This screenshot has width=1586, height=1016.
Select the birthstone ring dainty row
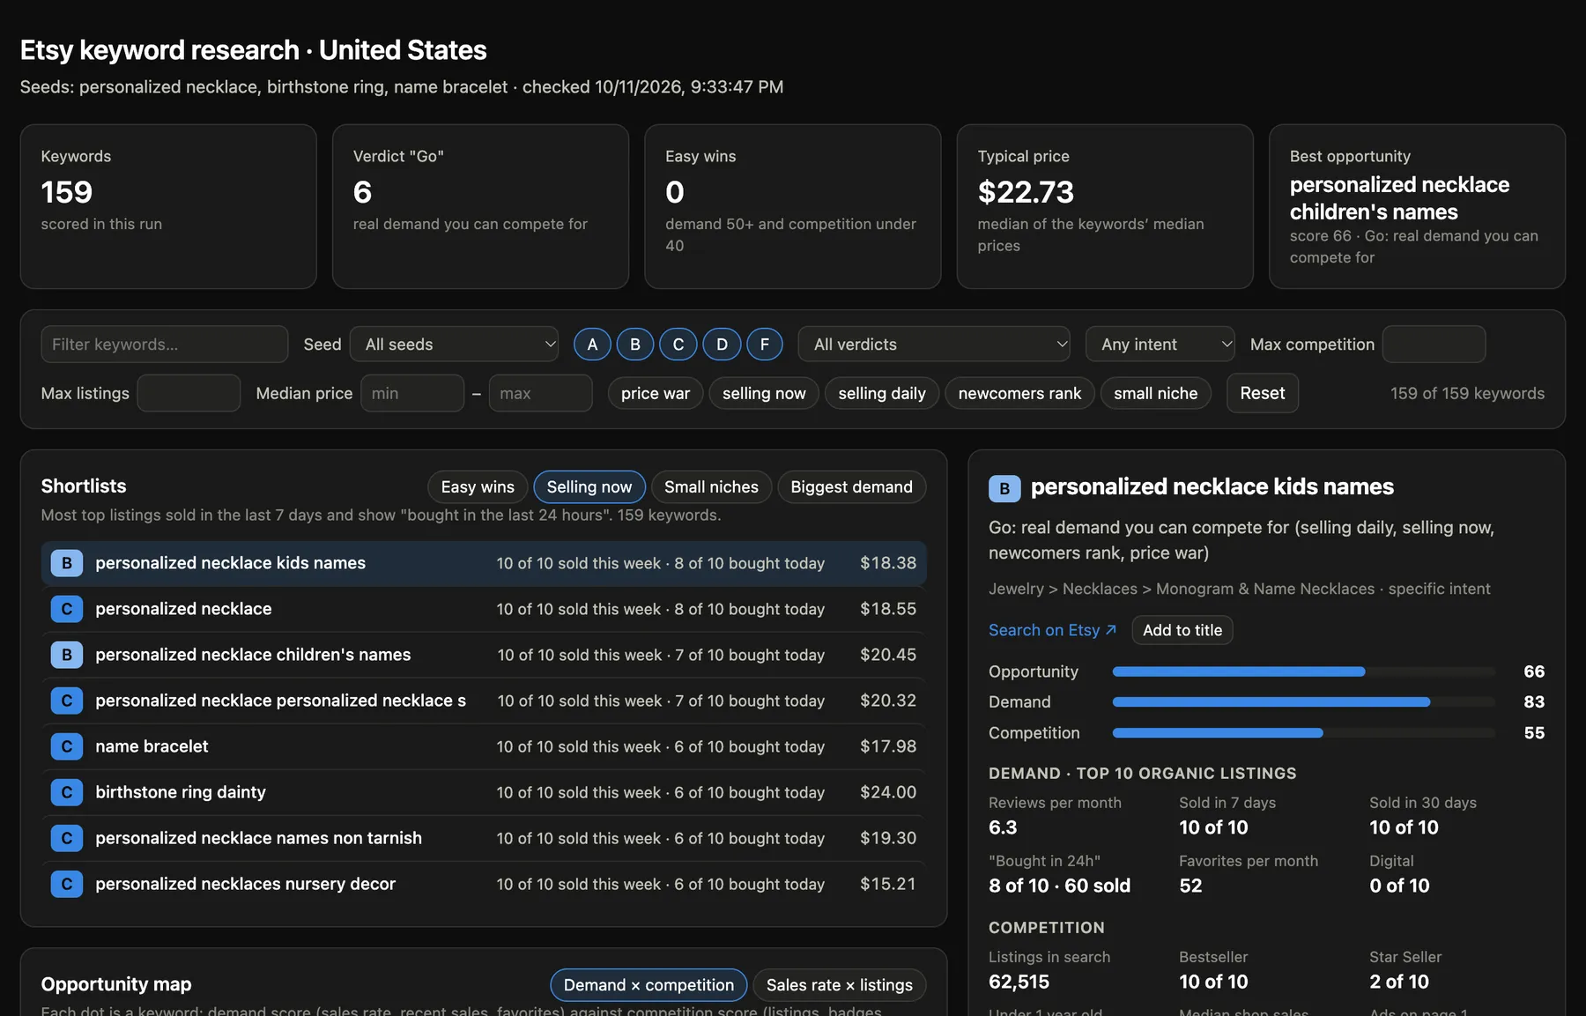(x=484, y=792)
